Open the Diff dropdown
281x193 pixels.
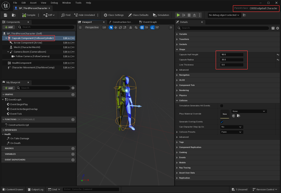point(49,15)
